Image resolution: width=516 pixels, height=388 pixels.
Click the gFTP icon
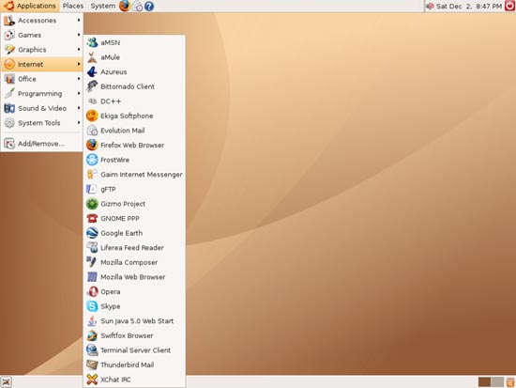[92, 189]
